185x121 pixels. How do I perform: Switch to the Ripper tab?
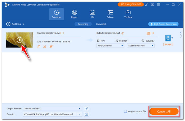[74, 14]
